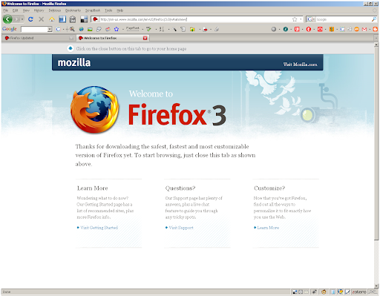
Task: Click the teal circle bookmark toolbar icon
Action: pyautogui.click(x=286, y=29)
